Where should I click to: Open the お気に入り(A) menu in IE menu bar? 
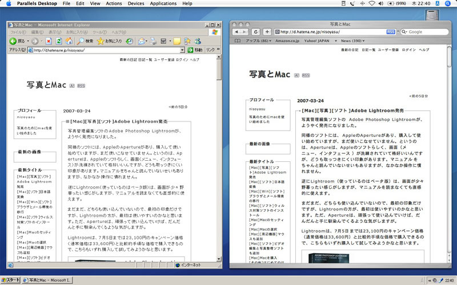click(x=77, y=32)
